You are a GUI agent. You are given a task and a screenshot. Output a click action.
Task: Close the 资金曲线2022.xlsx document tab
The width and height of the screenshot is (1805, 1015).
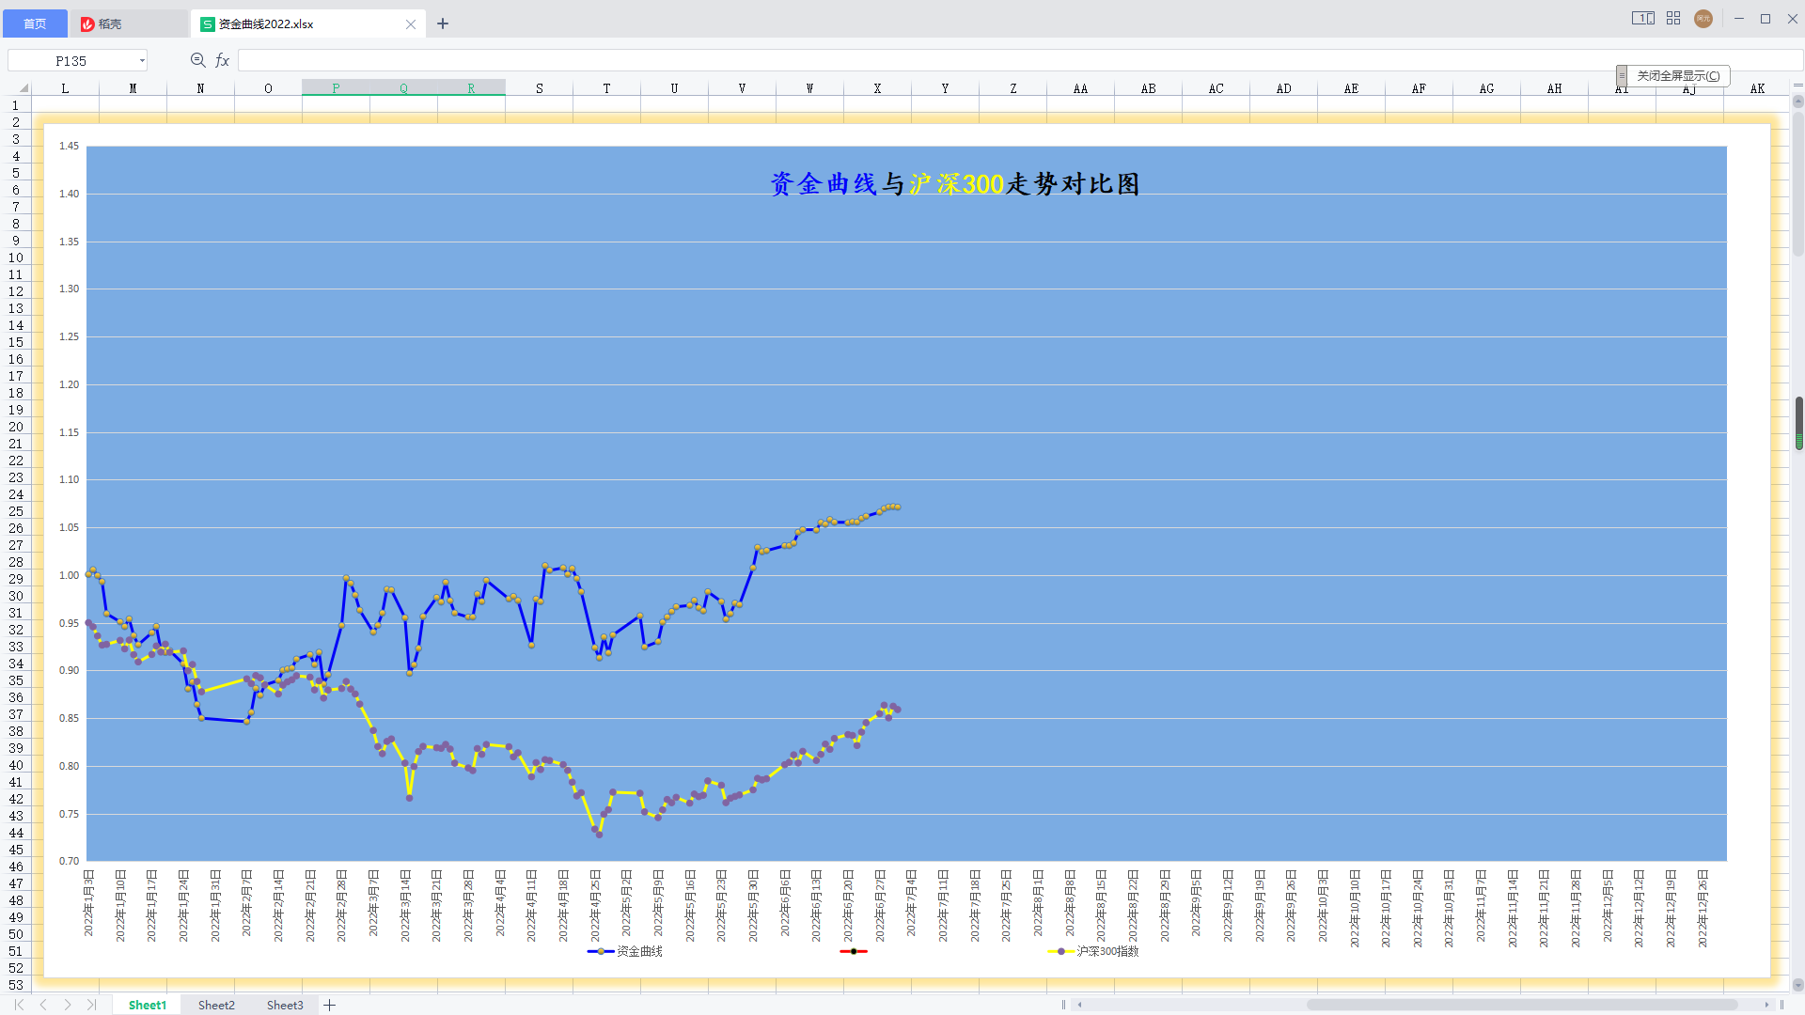(411, 24)
